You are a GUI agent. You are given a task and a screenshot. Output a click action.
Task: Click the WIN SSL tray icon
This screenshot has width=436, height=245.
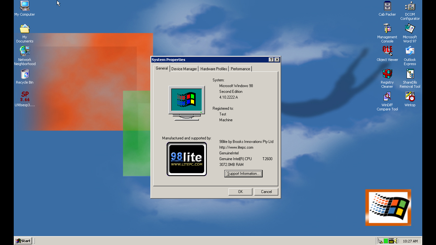[391, 241]
